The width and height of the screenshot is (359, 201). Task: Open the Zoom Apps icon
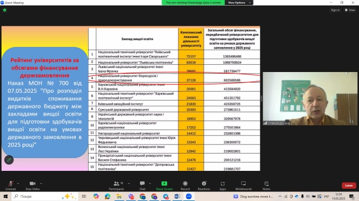pyautogui.click(x=223, y=184)
